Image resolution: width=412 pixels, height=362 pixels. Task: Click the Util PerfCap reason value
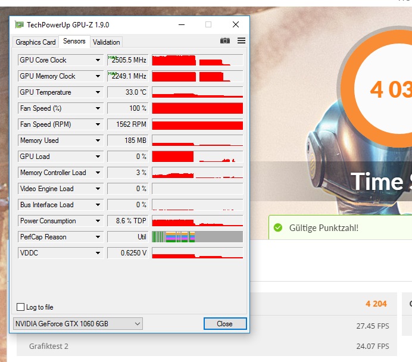(127, 237)
